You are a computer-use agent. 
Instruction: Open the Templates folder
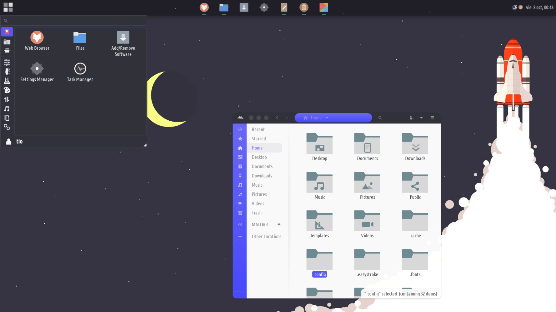click(319, 225)
